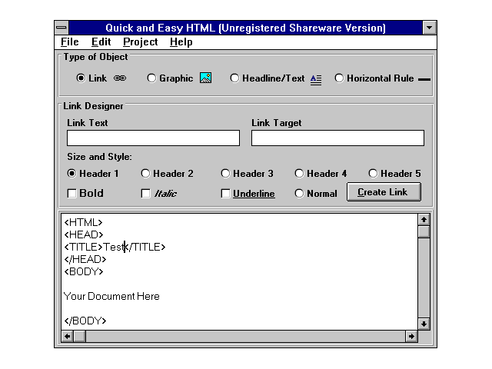The image size is (492, 369).
Task: Click the Link Target input field
Action: pyautogui.click(x=337, y=138)
